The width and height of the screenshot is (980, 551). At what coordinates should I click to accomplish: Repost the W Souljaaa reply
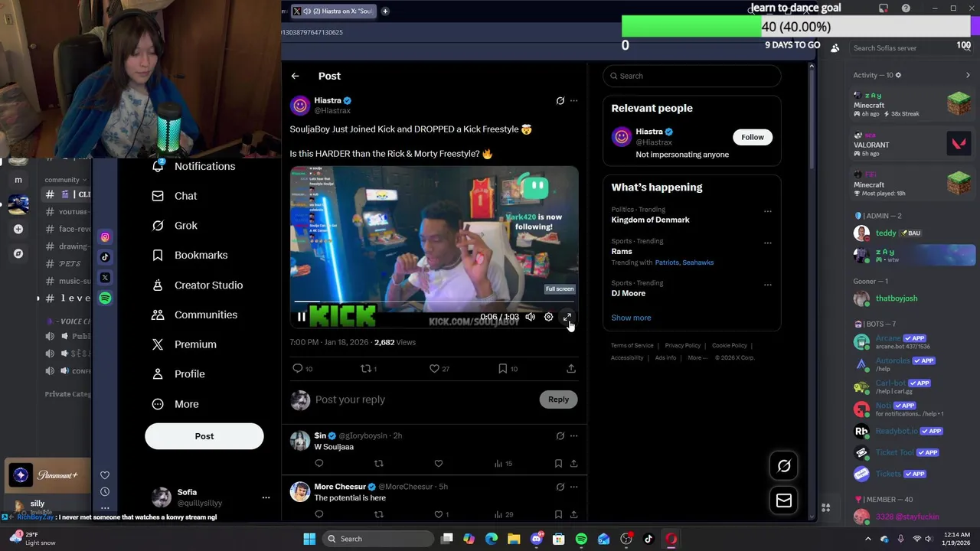(x=378, y=463)
